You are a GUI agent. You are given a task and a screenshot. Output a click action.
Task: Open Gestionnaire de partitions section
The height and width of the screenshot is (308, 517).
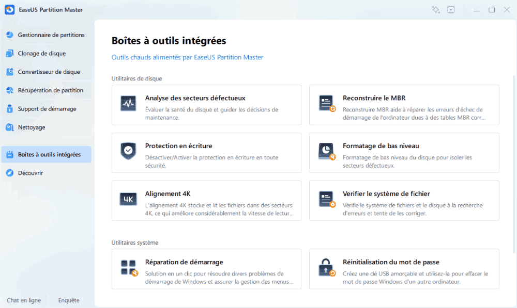point(46,35)
